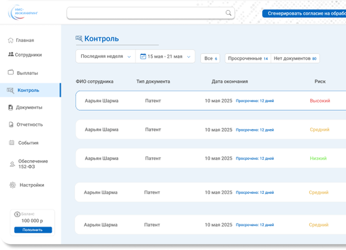Open the Документы documents icon

(11, 107)
